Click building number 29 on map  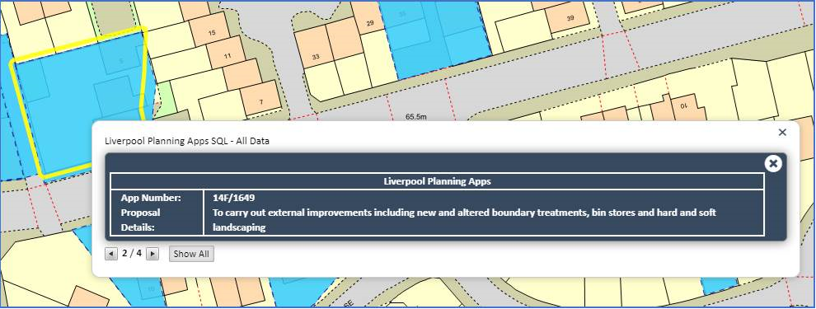[x=370, y=23]
